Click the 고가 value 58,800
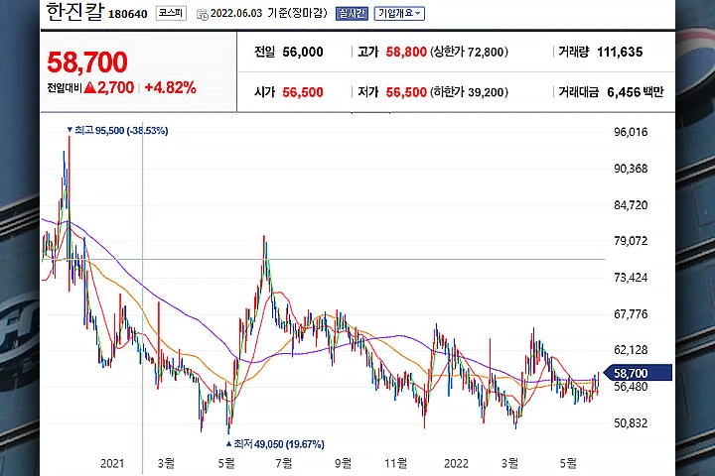 click(x=406, y=52)
